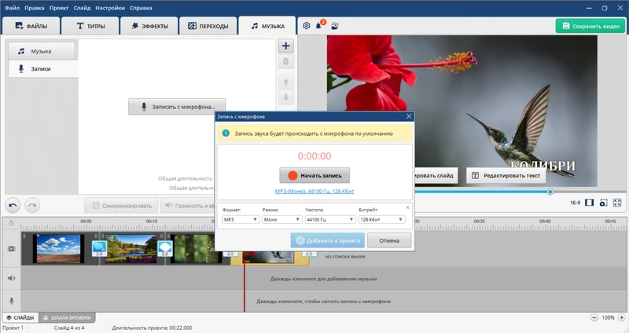The height and width of the screenshot is (333, 629).
Task: Select the first slide thumbnail in timeline
Action: (x=58, y=248)
